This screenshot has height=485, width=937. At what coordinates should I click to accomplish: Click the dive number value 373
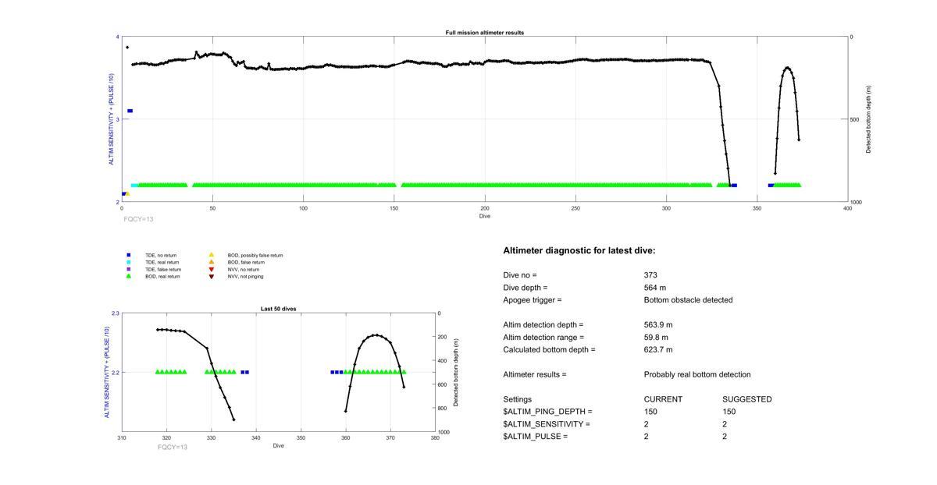(x=650, y=275)
